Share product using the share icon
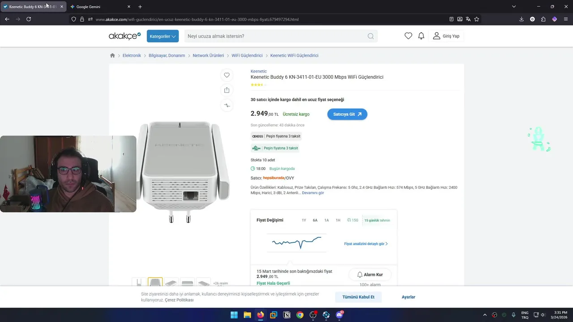 (x=227, y=90)
